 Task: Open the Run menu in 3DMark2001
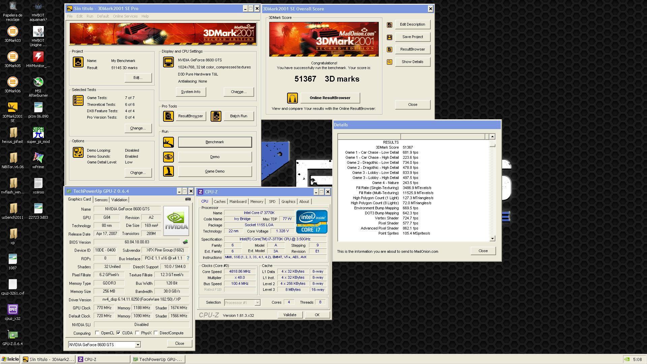point(90,16)
